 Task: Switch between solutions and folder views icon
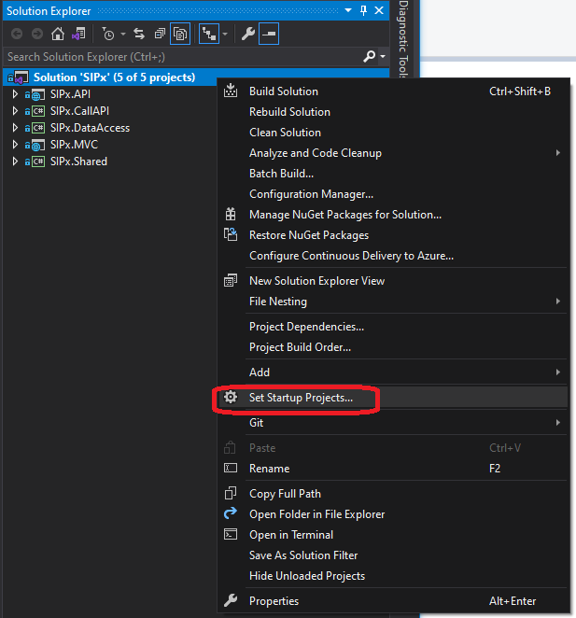[78, 34]
